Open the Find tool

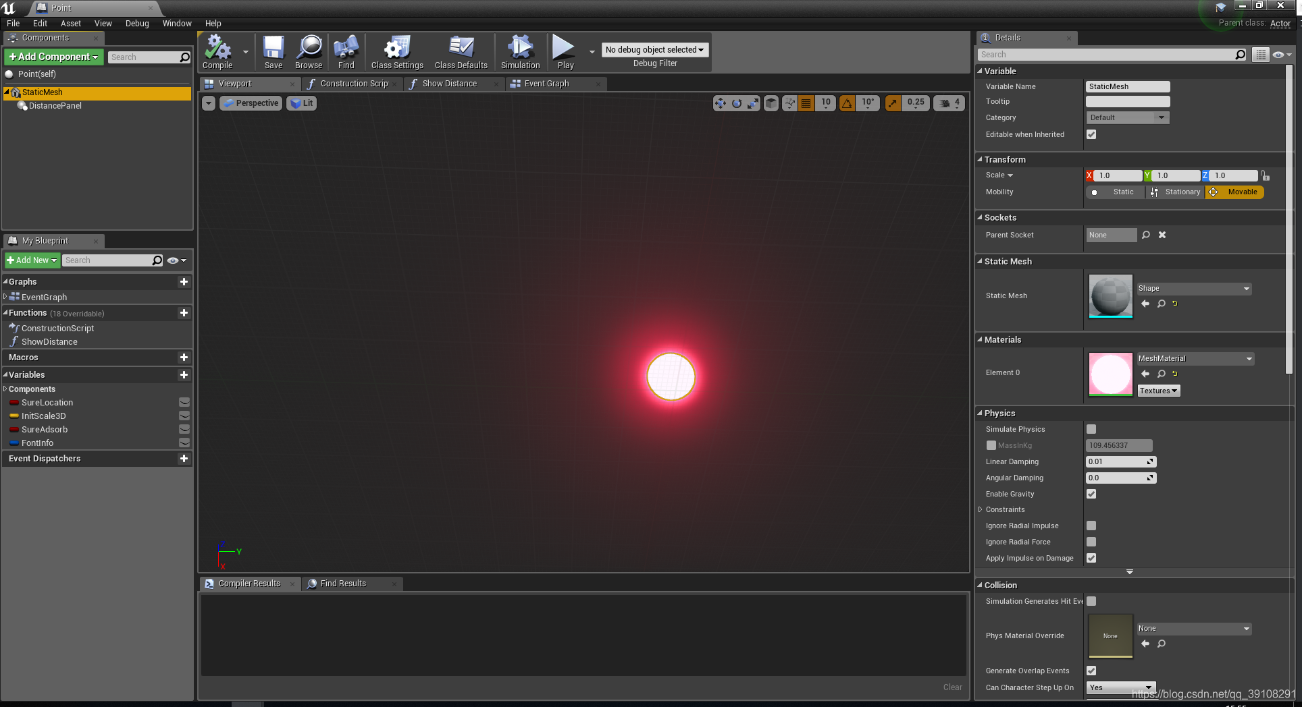(x=346, y=51)
